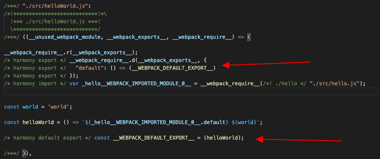Click the helloWorld constant name declaration
This screenshot has height=159, width=380.
coord(38,122)
